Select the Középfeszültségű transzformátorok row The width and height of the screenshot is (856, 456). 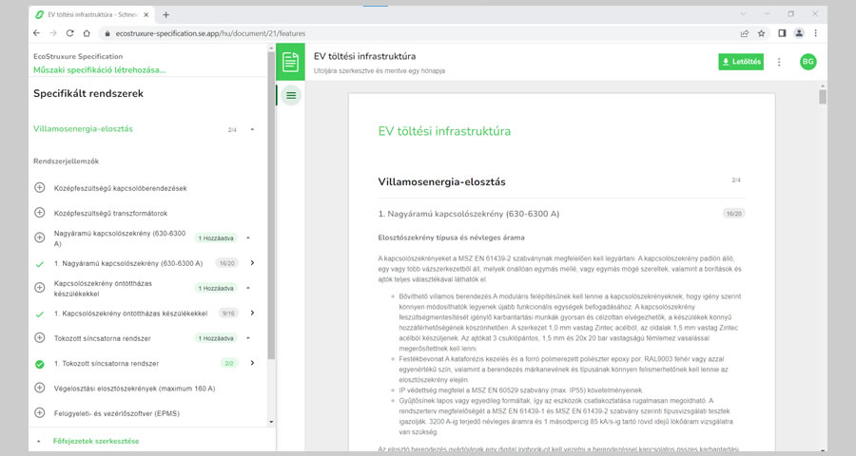[x=146, y=213]
